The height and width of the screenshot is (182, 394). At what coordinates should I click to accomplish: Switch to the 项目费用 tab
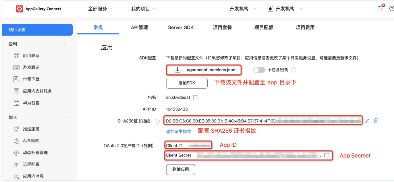pos(305,28)
